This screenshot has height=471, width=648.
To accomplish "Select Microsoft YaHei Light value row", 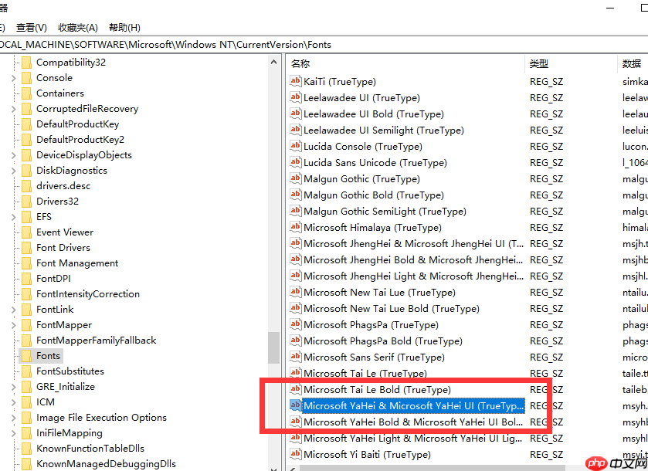I will pos(413,438).
